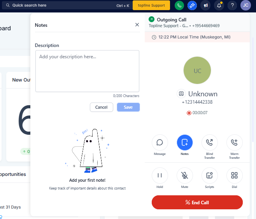Image resolution: width=256 pixels, height=219 pixels.
Task: Put the call on Hold
Action: coord(160,176)
